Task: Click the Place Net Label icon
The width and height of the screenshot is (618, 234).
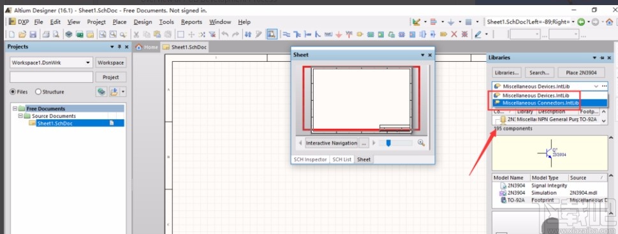Action: (328, 34)
